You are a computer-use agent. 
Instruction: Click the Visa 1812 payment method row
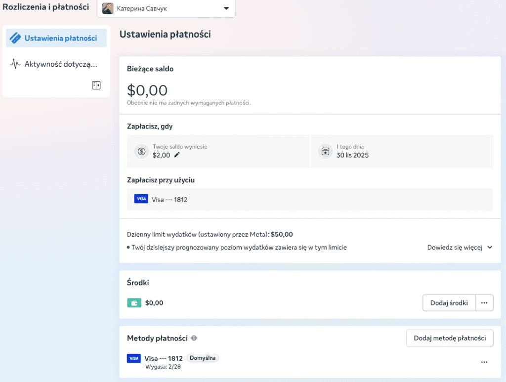[163, 359]
